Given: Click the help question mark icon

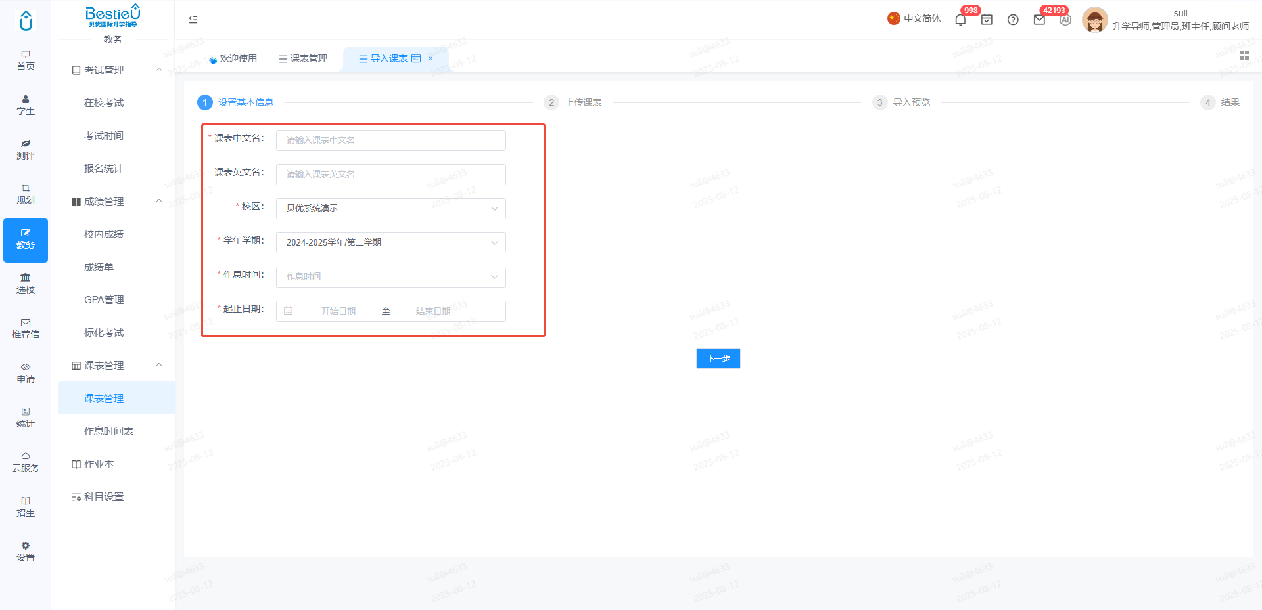Looking at the screenshot, I should 1013,20.
